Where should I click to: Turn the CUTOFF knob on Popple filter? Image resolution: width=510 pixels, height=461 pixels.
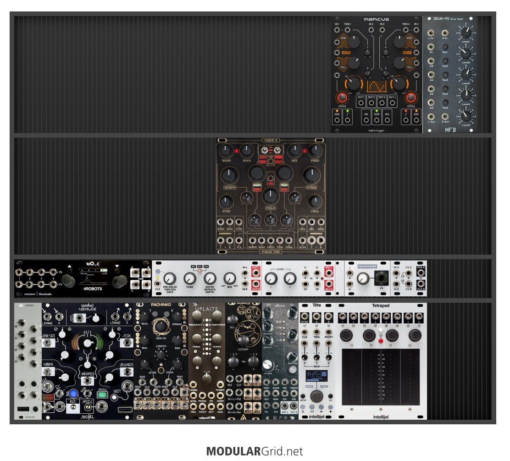click(x=243, y=340)
